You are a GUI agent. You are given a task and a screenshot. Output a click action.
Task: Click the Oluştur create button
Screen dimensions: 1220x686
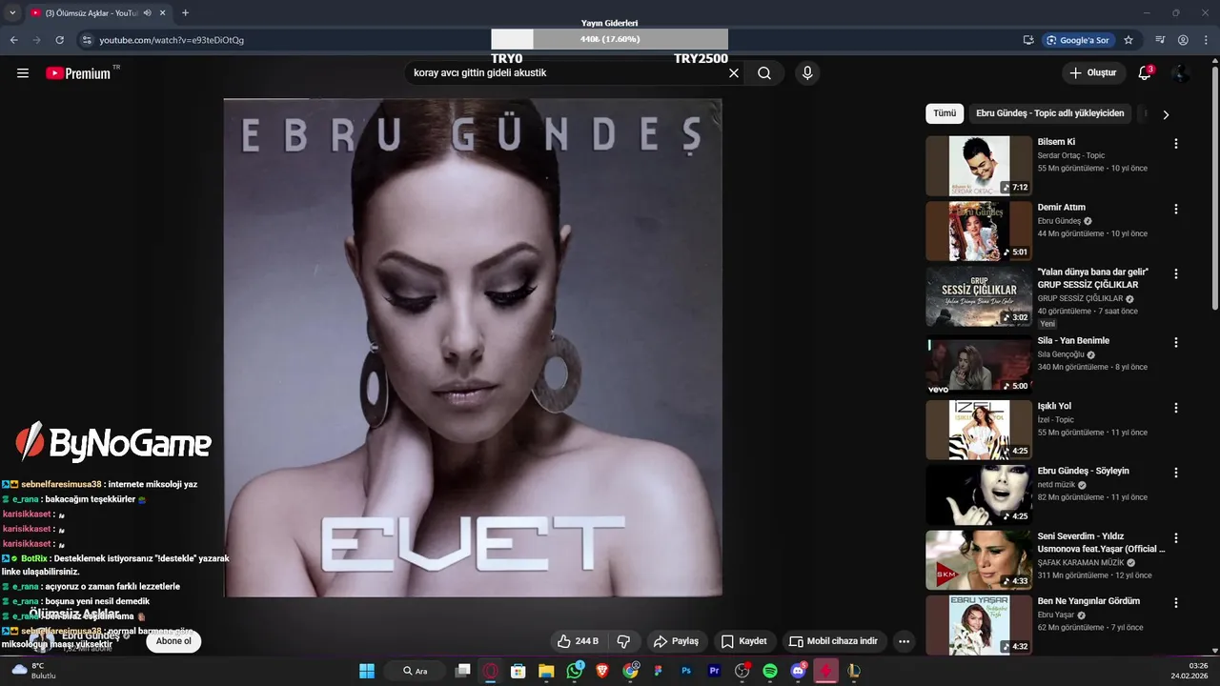point(1092,73)
